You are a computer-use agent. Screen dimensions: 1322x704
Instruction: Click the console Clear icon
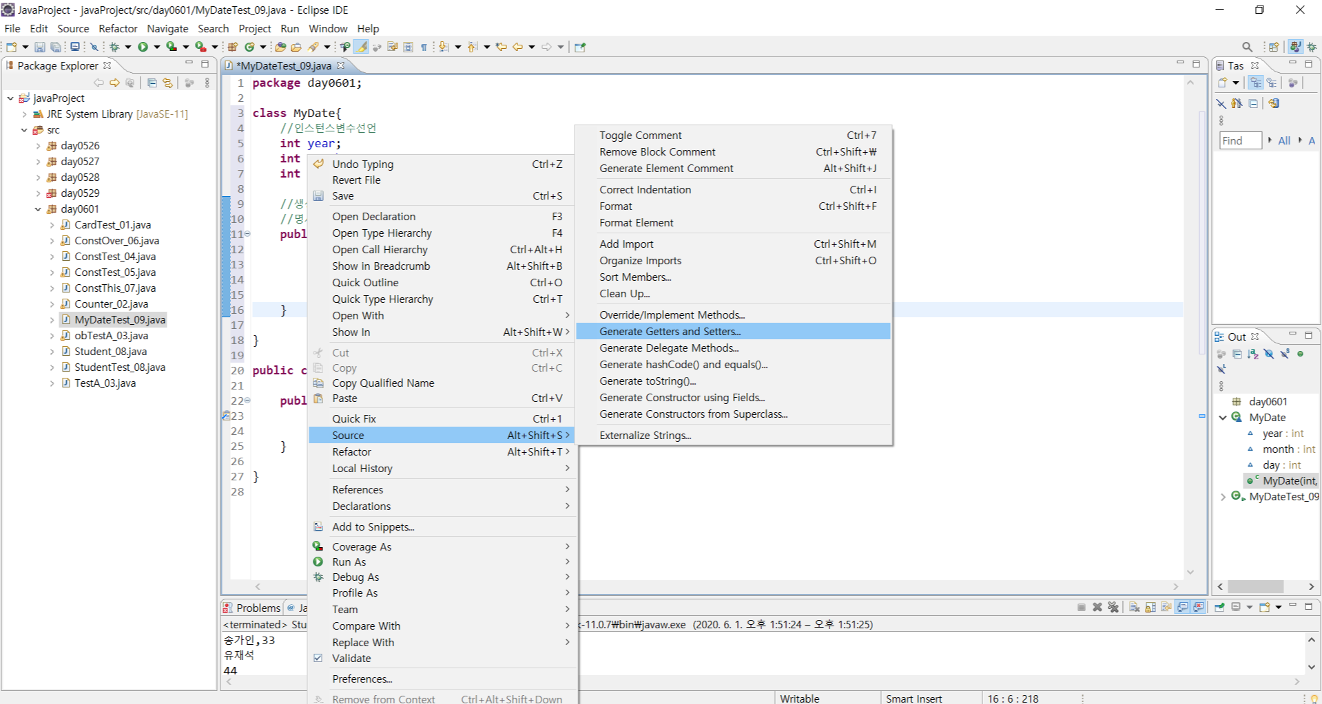click(1134, 607)
